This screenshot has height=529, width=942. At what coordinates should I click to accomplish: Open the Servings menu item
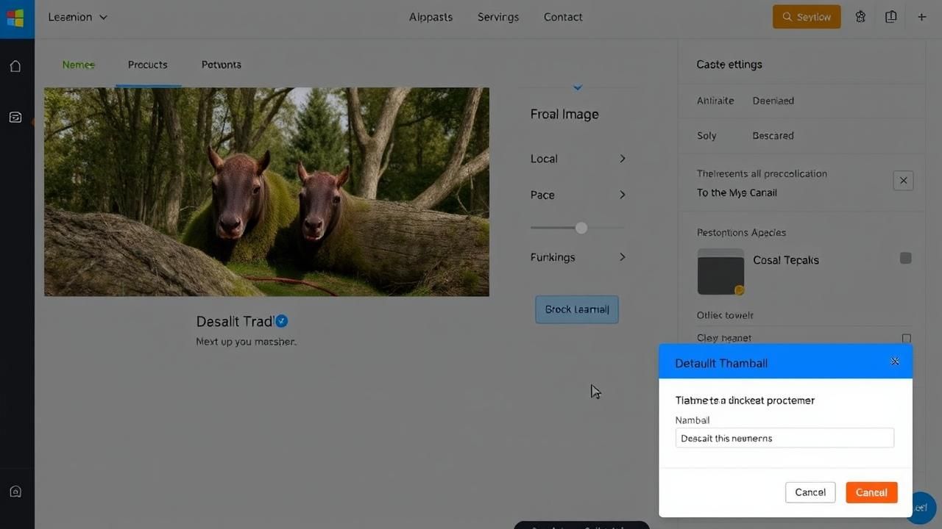click(x=497, y=17)
